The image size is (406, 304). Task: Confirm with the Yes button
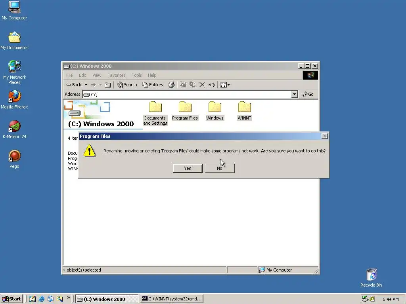tap(188, 168)
